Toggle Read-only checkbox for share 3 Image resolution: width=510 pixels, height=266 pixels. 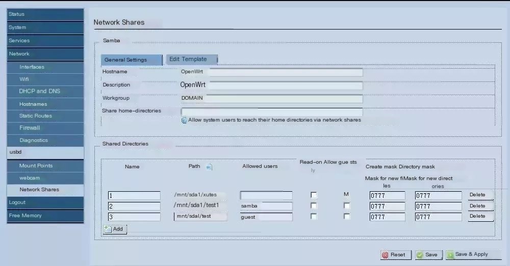pyautogui.click(x=314, y=216)
